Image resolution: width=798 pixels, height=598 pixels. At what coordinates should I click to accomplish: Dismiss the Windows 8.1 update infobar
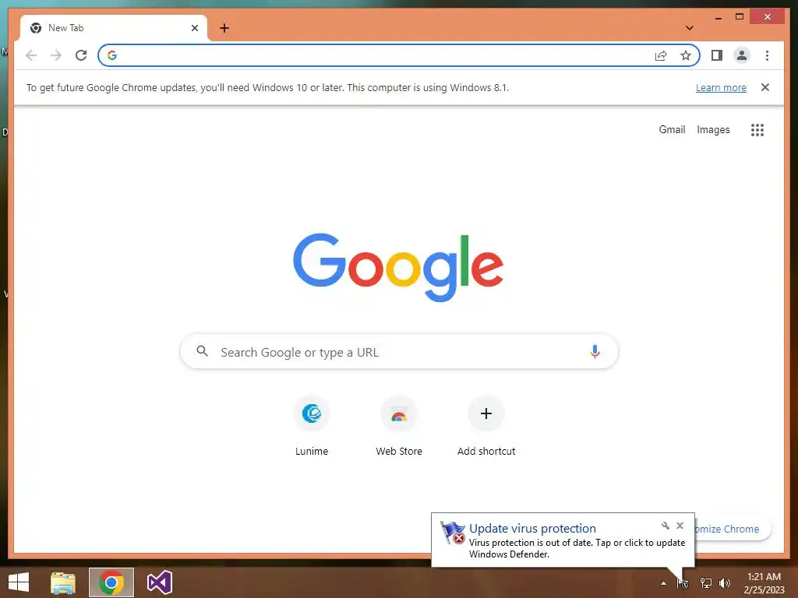[765, 87]
